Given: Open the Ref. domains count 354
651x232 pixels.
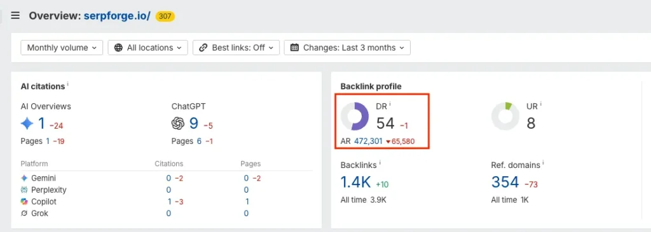Looking at the screenshot, I should point(505,183).
